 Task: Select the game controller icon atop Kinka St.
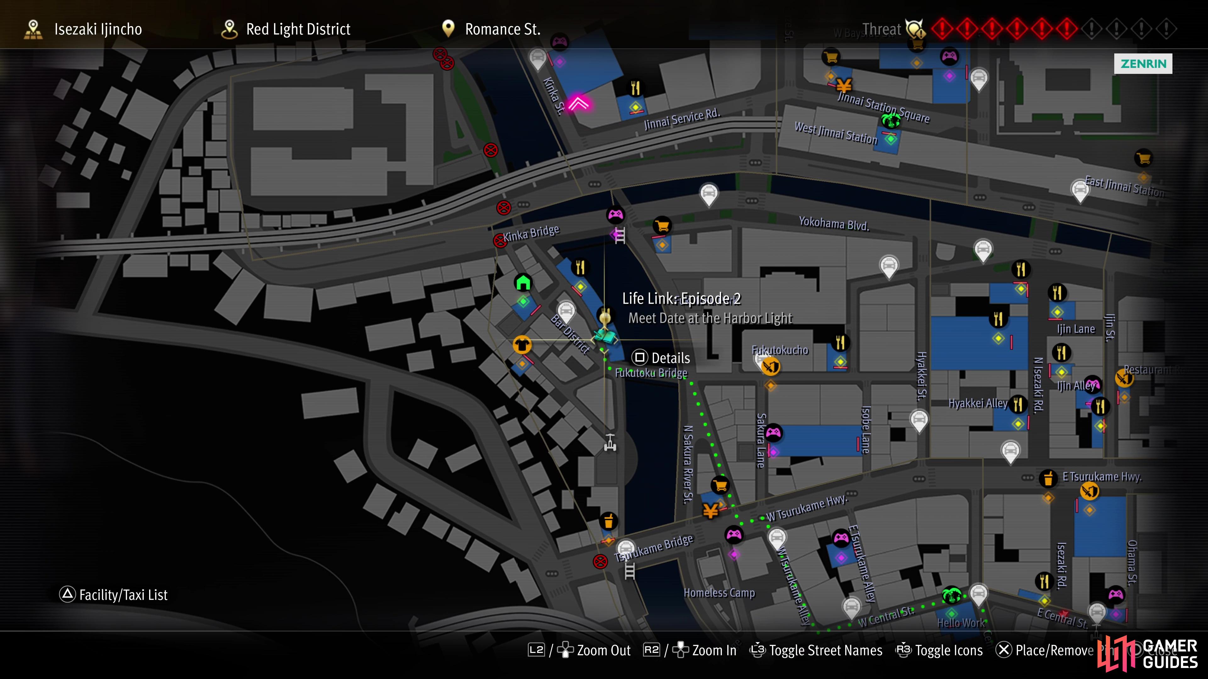[x=559, y=43]
